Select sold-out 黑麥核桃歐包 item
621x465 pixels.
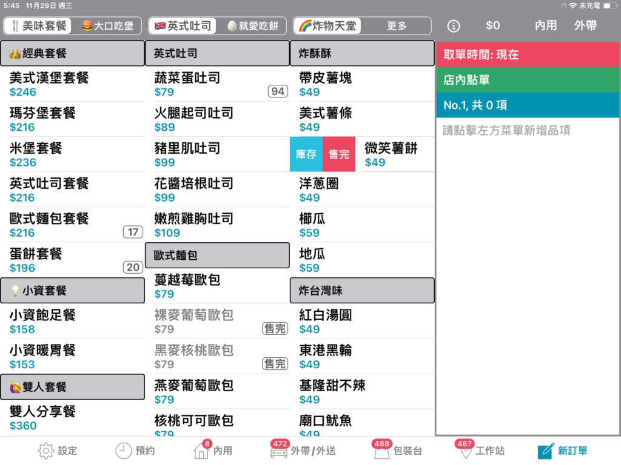click(218, 357)
